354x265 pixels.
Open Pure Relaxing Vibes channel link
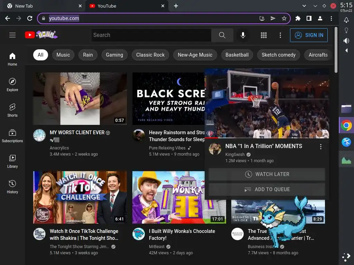pos(167,148)
